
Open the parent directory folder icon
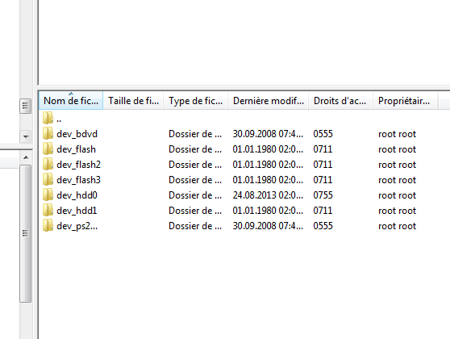click(x=48, y=118)
